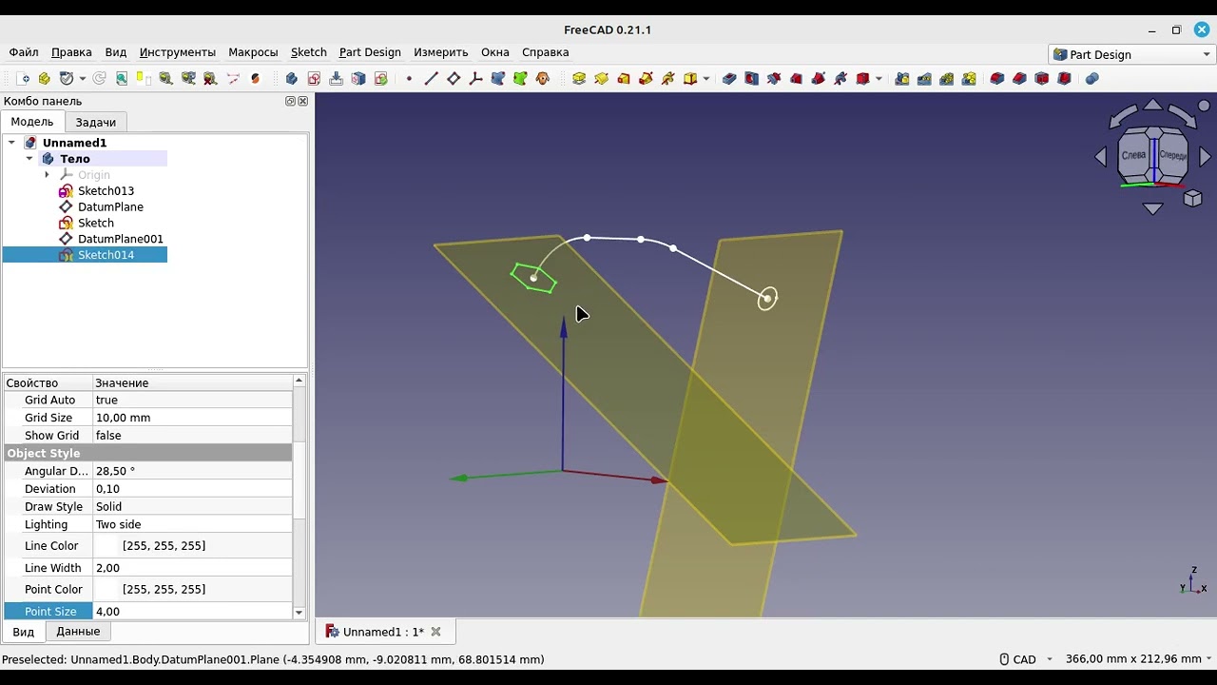This screenshot has height=685, width=1217.
Task: Click the Create sketch icon
Action: [314, 79]
